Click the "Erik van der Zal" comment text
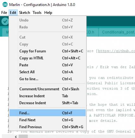135x138 pixels. pyautogui.click(x=118, y=67)
